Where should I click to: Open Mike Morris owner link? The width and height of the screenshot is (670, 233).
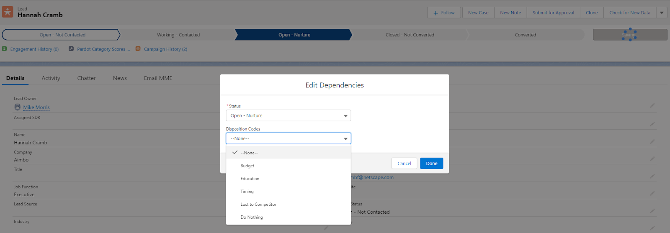[x=36, y=108]
